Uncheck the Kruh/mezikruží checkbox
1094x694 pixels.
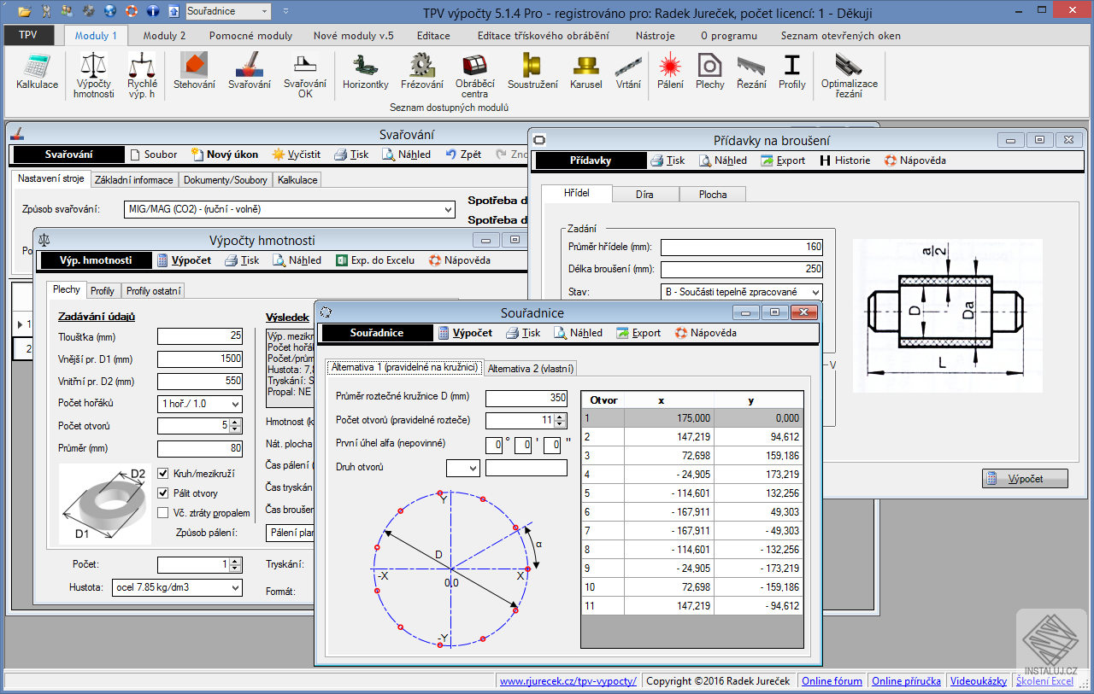164,473
